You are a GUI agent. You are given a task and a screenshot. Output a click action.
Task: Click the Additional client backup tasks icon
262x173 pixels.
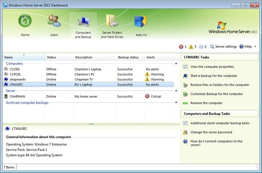click(x=185, y=123)
